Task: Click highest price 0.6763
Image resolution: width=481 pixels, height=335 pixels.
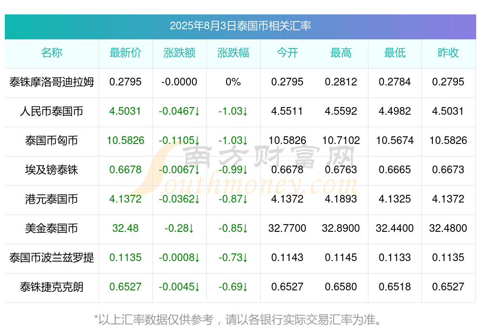Action: (341, 169)
